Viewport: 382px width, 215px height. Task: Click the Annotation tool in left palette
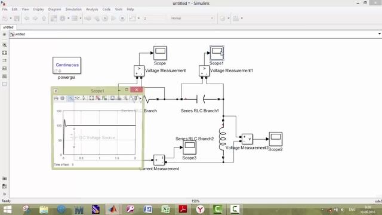4,68
